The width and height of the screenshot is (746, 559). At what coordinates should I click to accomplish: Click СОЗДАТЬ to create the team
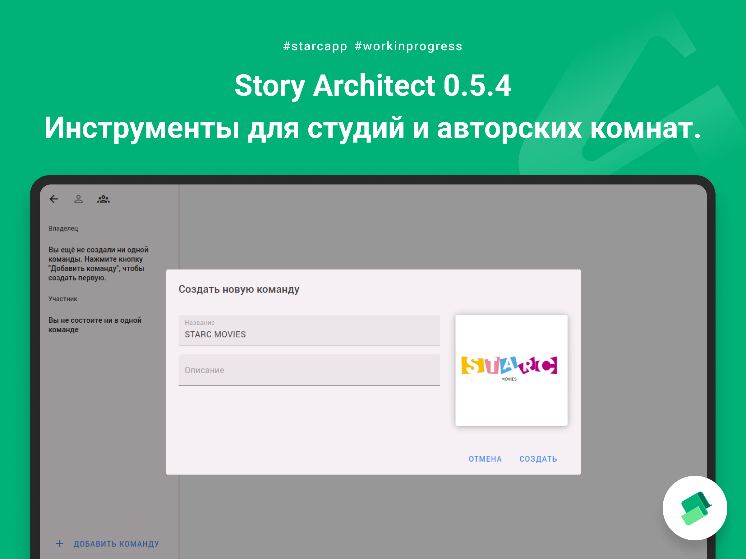(x=538, y=459)
